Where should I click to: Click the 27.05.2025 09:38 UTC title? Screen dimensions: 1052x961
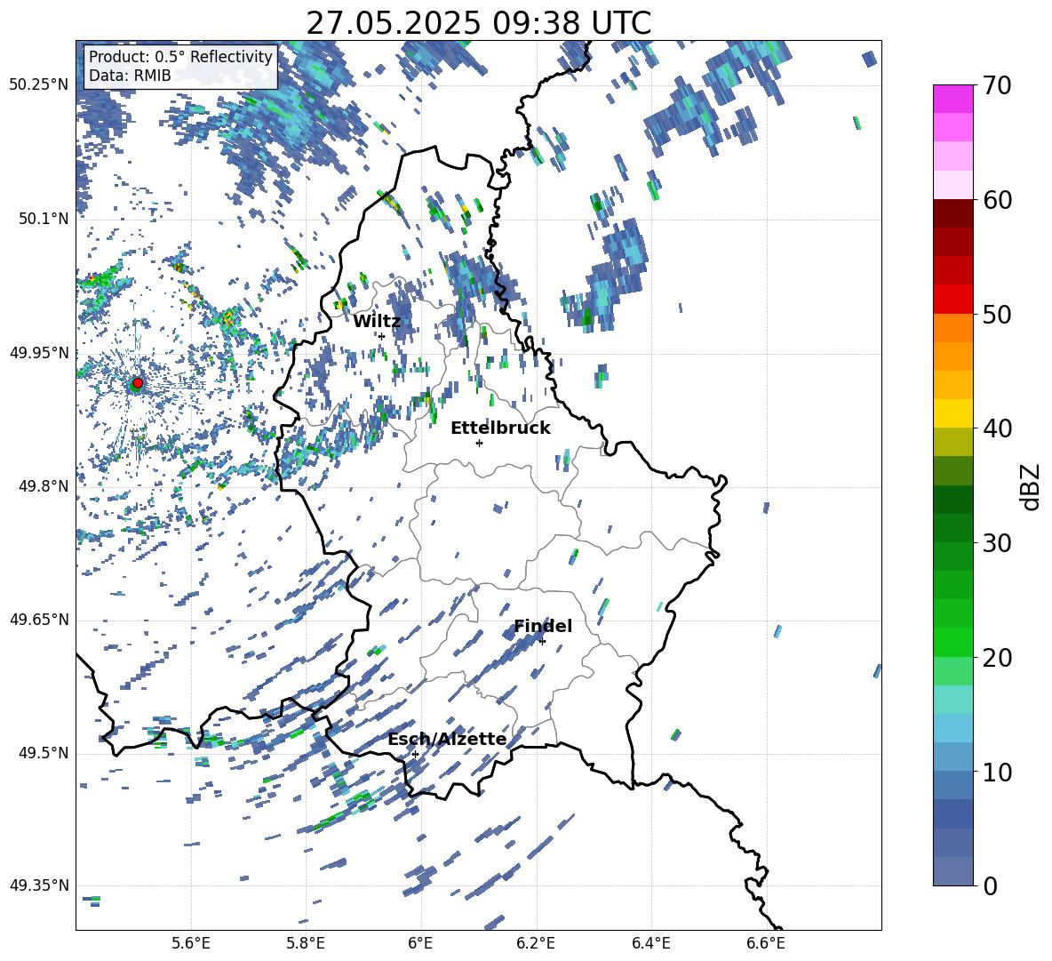478,23
